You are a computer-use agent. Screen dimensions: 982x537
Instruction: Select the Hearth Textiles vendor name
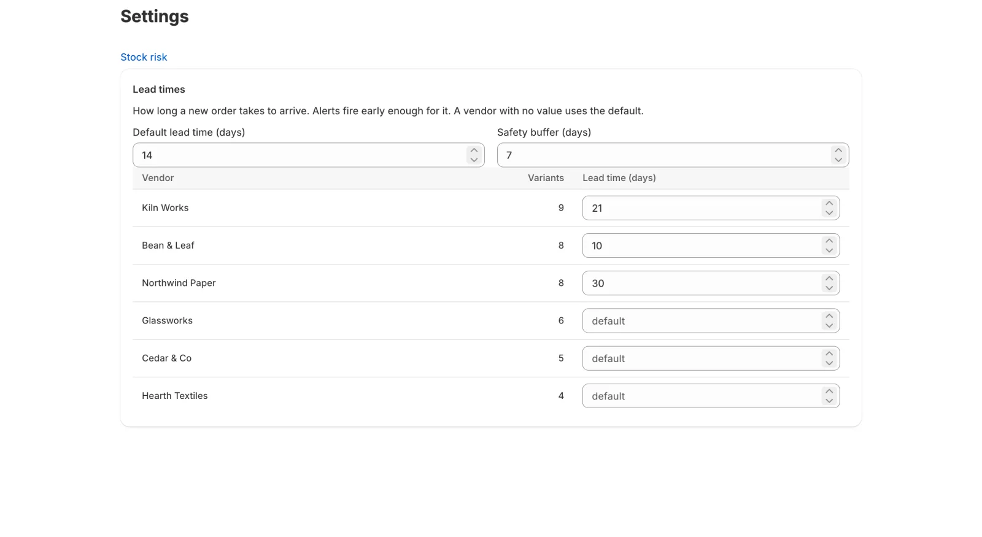(x=174, y=396)
